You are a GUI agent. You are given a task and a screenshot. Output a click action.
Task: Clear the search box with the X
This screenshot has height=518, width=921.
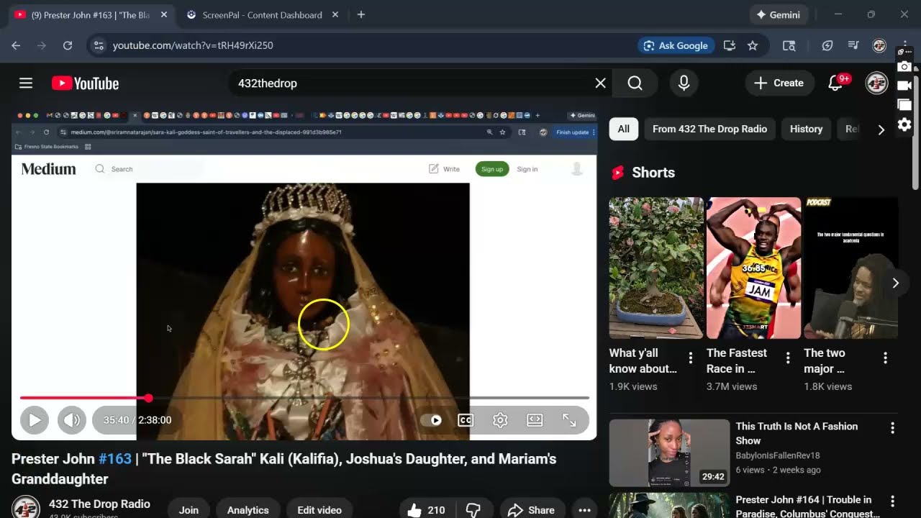(x=600, y=83)
